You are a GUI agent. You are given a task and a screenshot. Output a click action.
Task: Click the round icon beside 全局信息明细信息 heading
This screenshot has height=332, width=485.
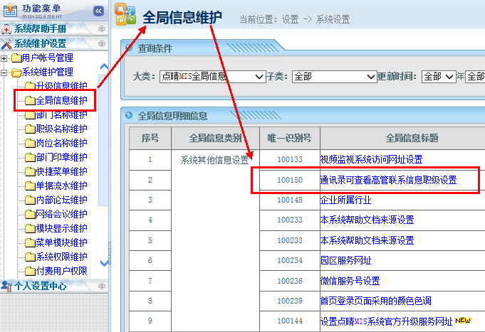(x=129, y=115)
